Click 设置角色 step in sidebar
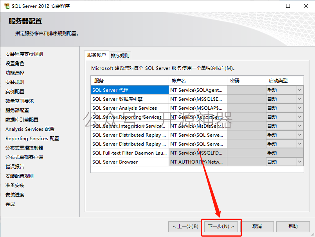 coord(15,64)
